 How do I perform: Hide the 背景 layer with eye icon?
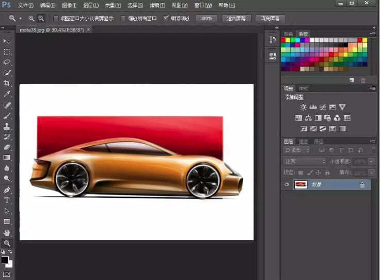287,184
